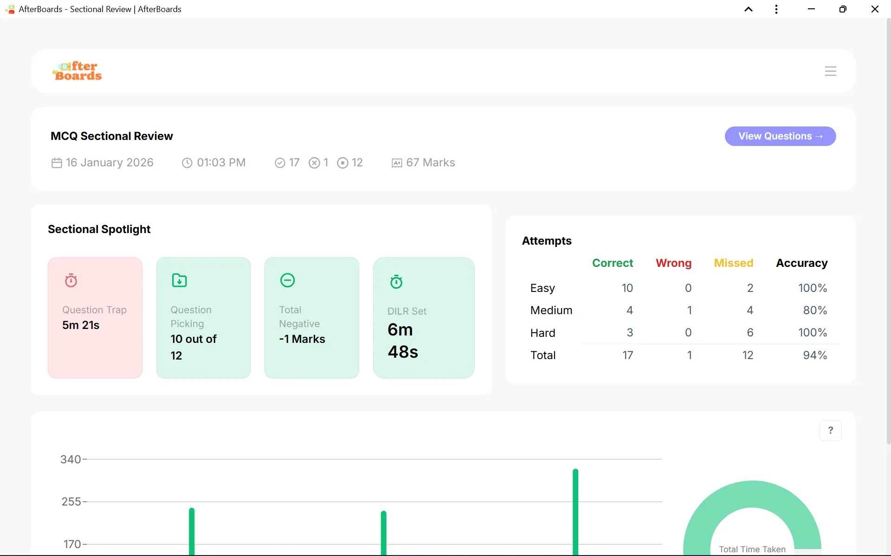Select the '5m 21s' Question Trap value
This screenshot has width=891, height=556.
click(x=81, y=325)
